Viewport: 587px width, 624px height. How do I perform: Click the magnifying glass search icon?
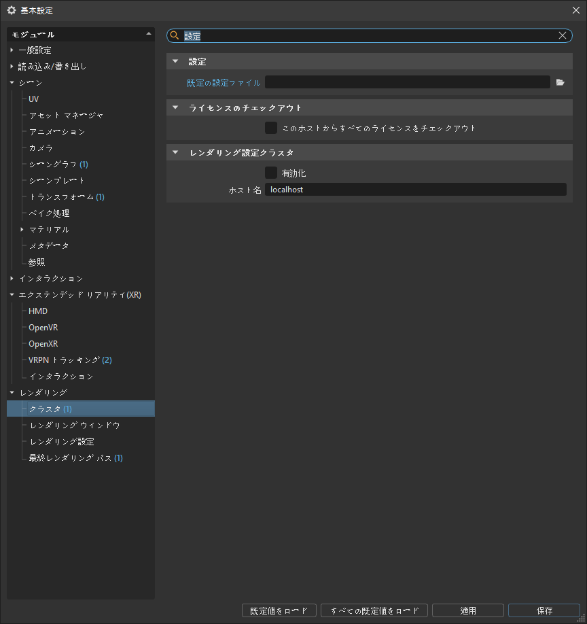175,35
